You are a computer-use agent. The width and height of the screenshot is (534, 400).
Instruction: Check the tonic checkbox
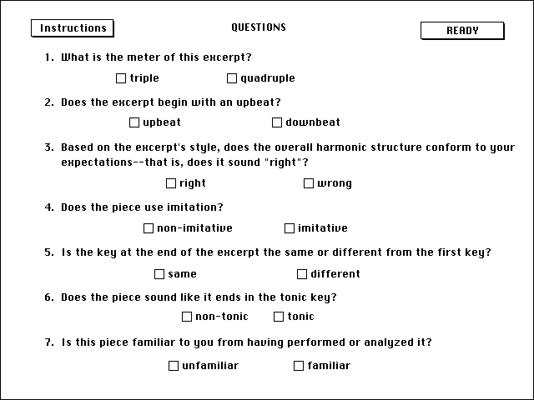point(279,317)
